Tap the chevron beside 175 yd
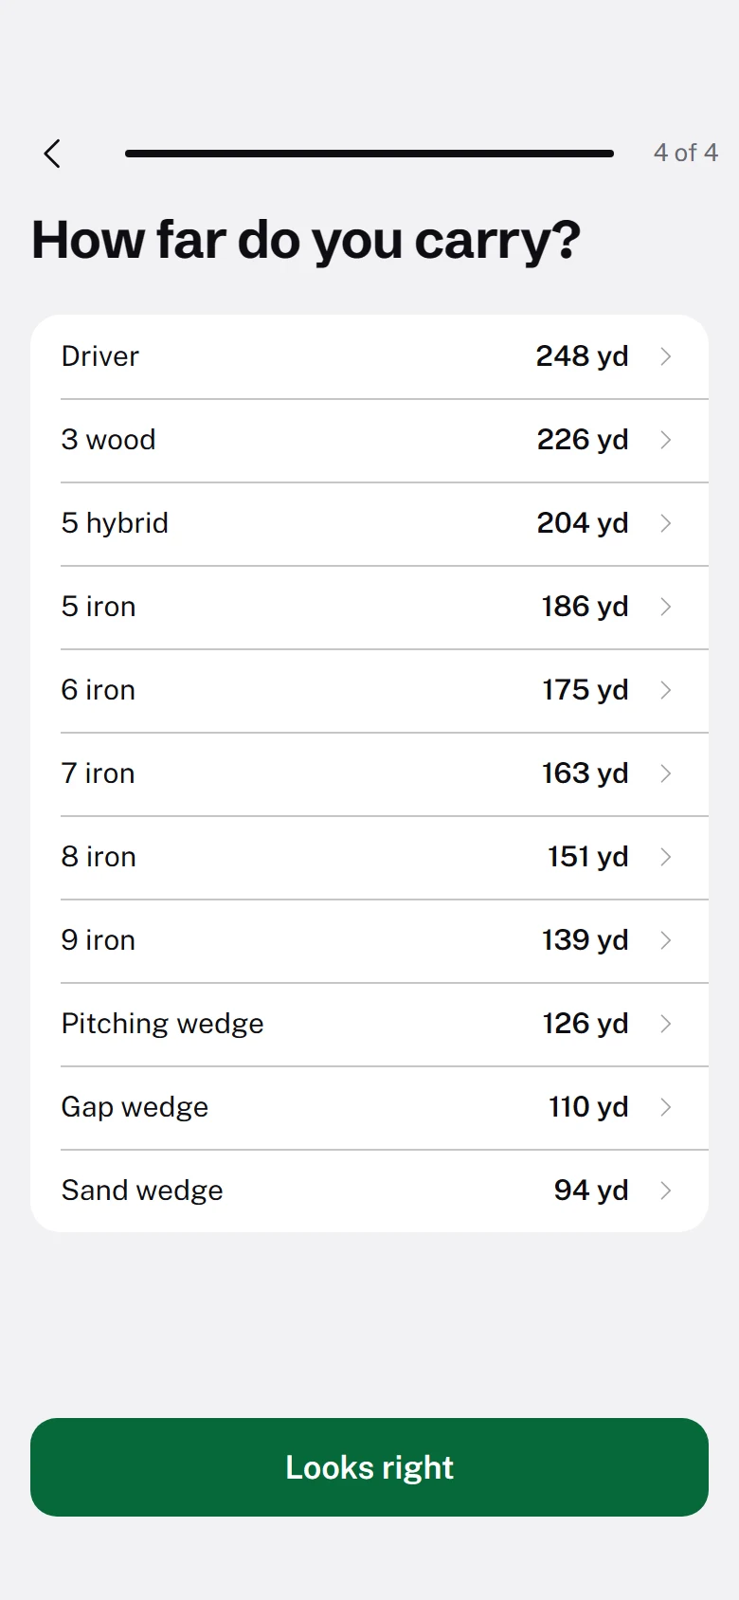739x1600 pixels. pos(666,690)
